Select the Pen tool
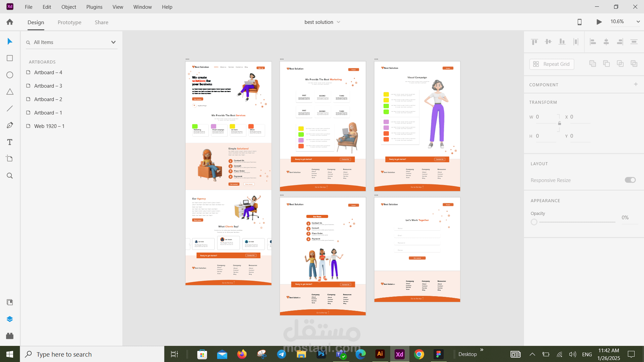The width and height of the screenshot is (644, 362). [10, 125]
